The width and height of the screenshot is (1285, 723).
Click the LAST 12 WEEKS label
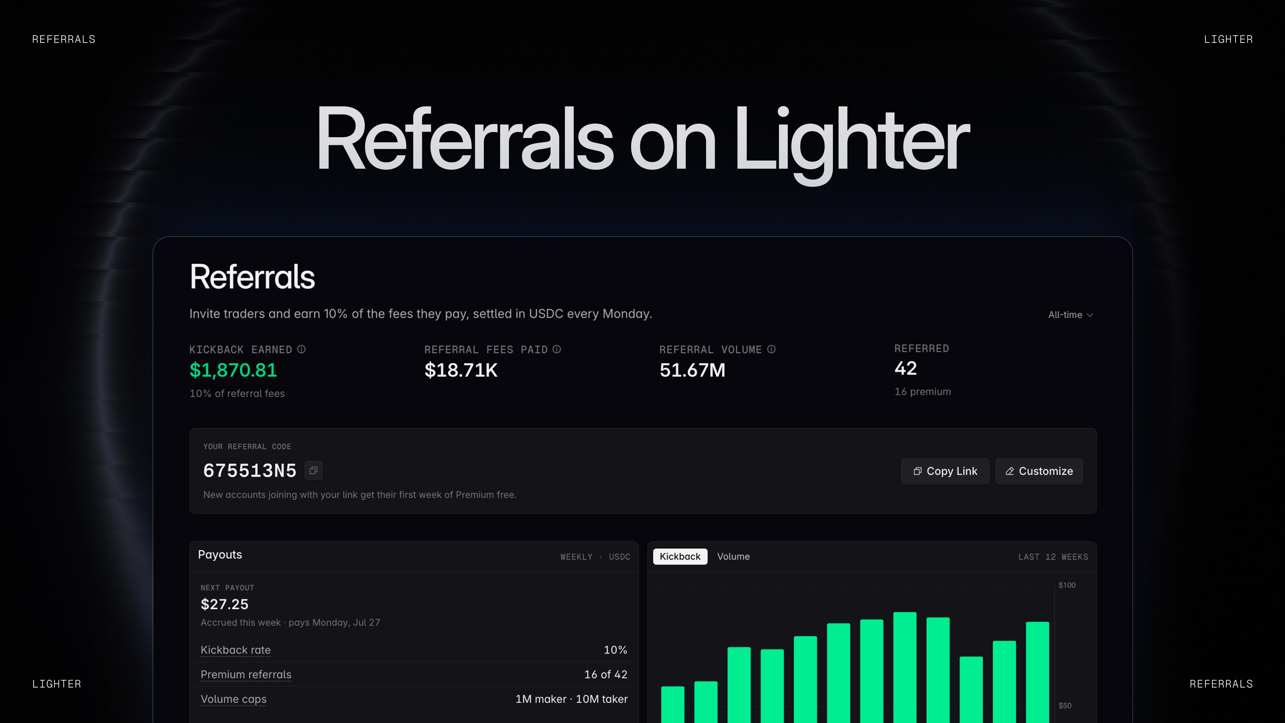(1053, 557)
